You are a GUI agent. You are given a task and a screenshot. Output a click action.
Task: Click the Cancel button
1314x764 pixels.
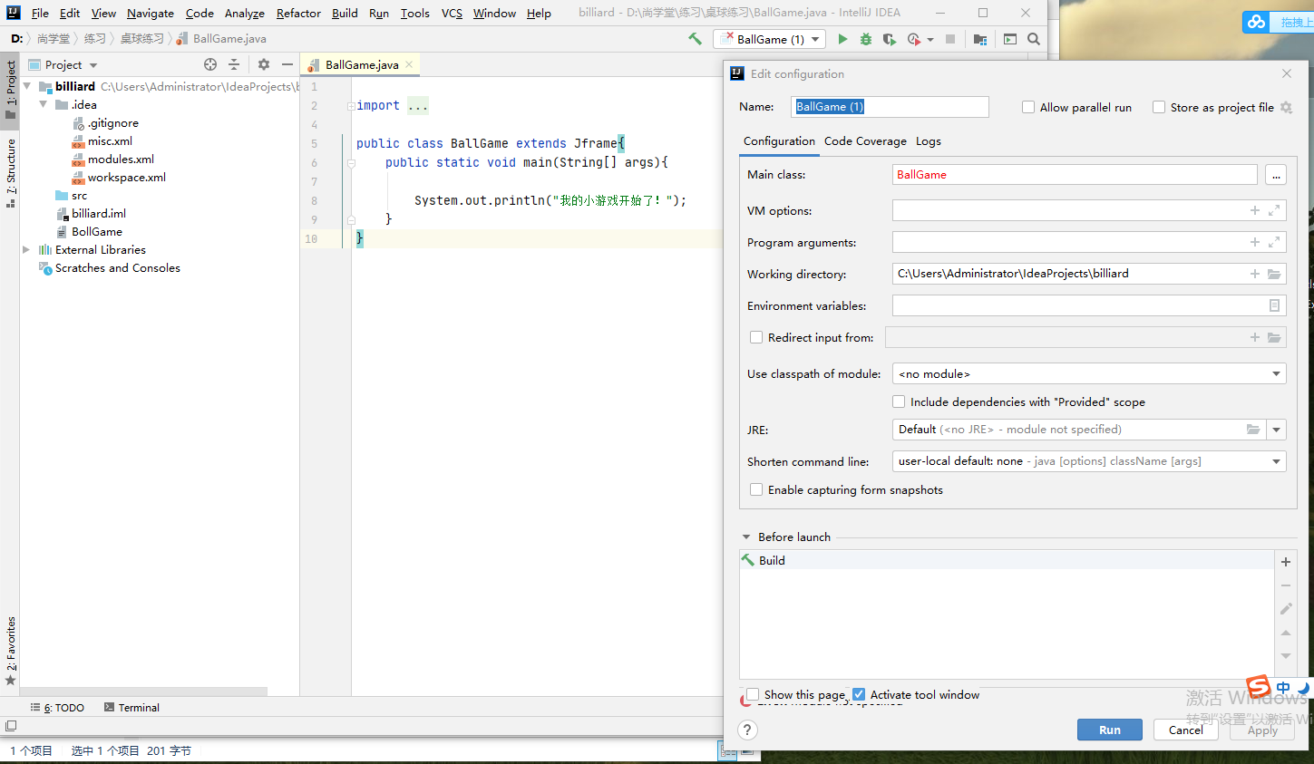coord(1185,730)
